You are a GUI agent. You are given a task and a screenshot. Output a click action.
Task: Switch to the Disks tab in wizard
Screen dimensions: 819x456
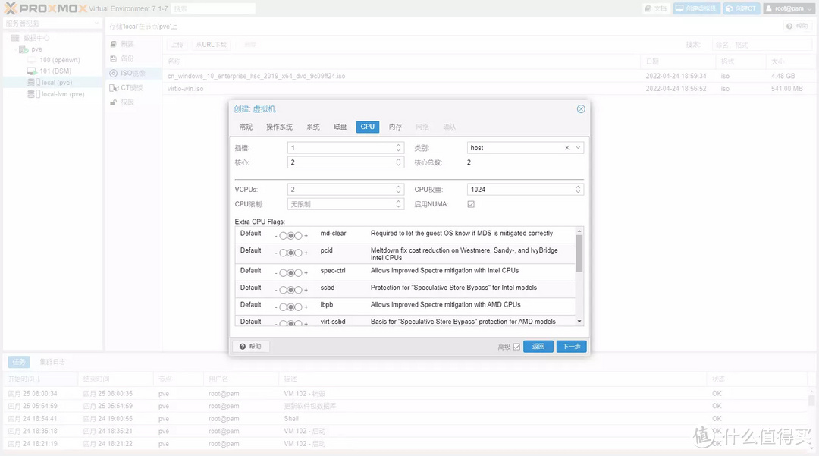(x=340, y=127)
